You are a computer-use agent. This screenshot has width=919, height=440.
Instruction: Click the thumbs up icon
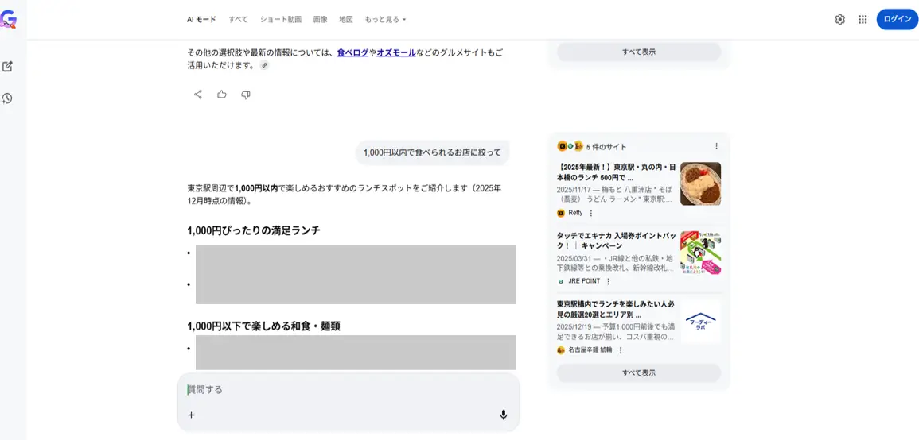222,95
